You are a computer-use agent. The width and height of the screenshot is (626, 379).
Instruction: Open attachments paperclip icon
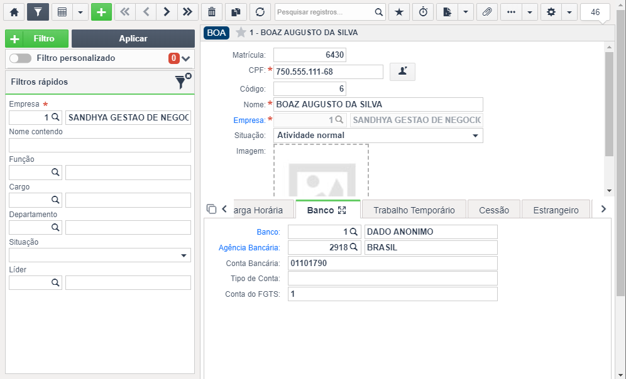click(x=486, y=12)
